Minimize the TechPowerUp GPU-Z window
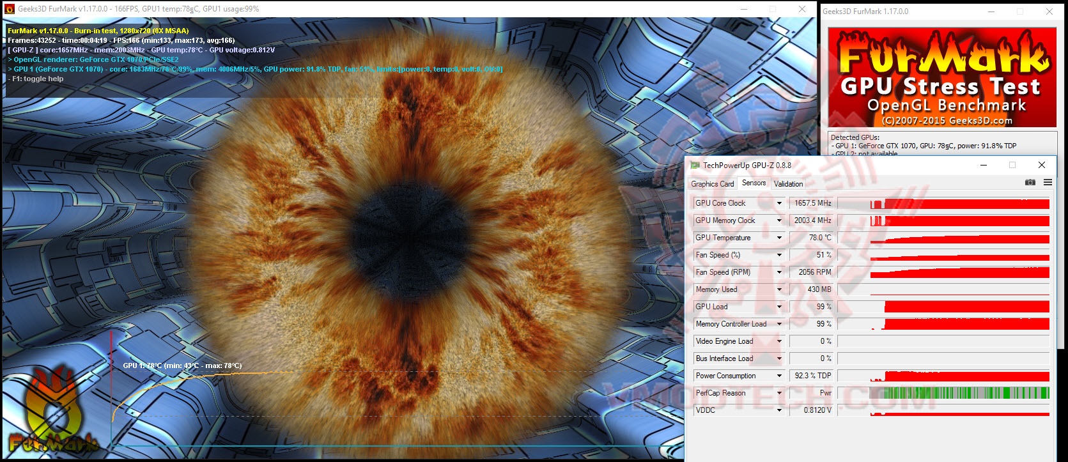 click(984, 165)
